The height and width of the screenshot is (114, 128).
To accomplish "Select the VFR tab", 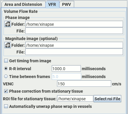I will (52, 4).
